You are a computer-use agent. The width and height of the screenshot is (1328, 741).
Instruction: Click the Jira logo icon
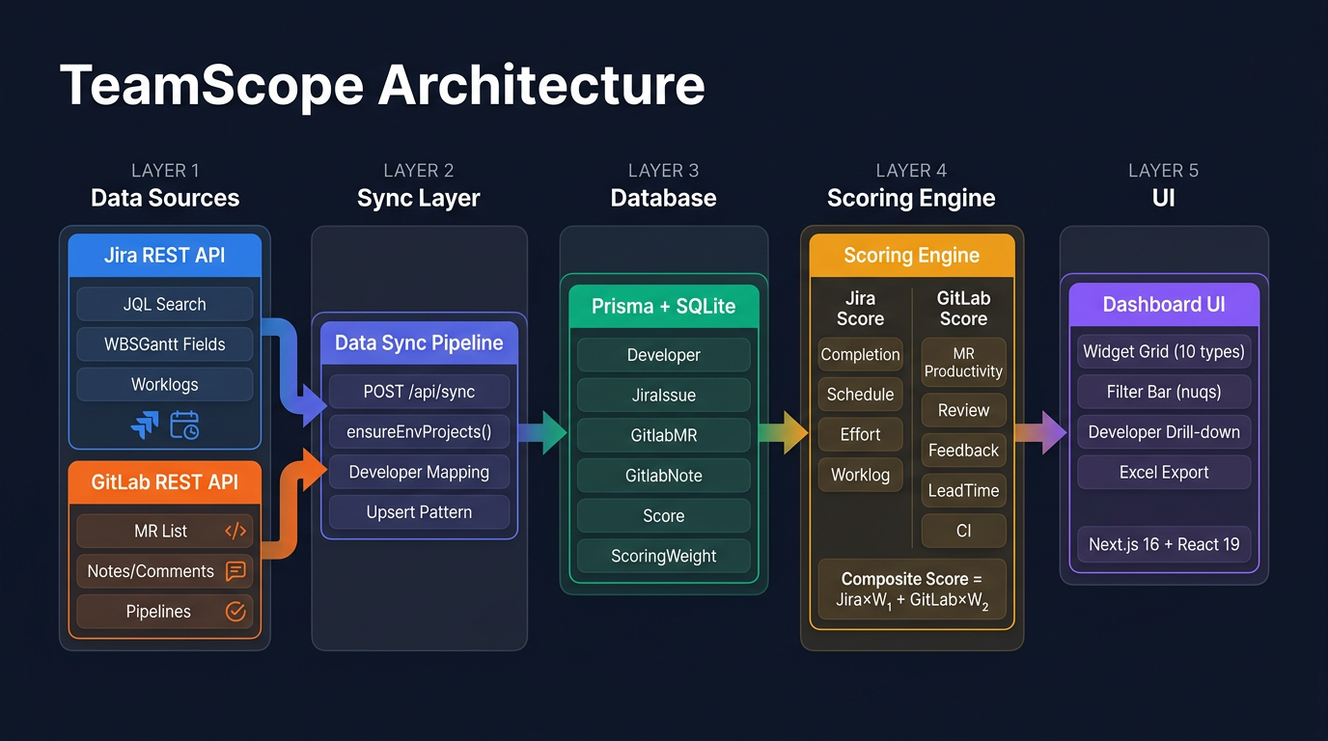[x=145, y=426]
